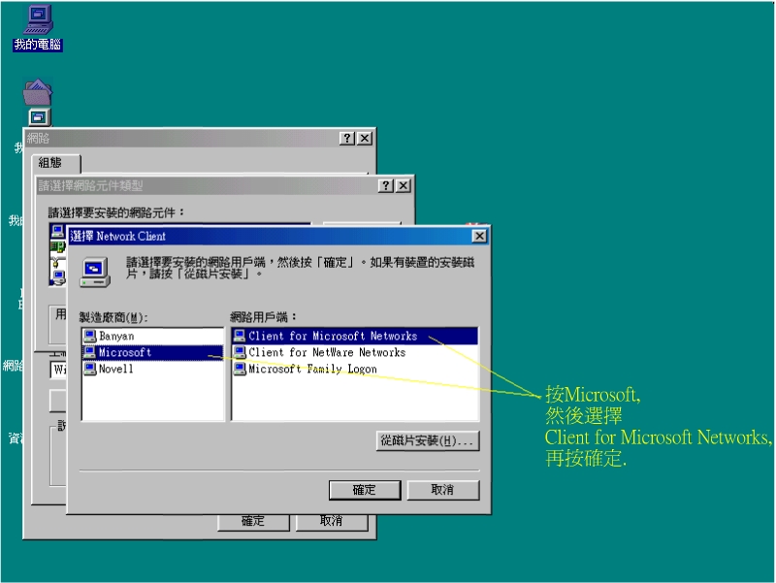Select Microsoft in the manufacturer list

(153, 352)
